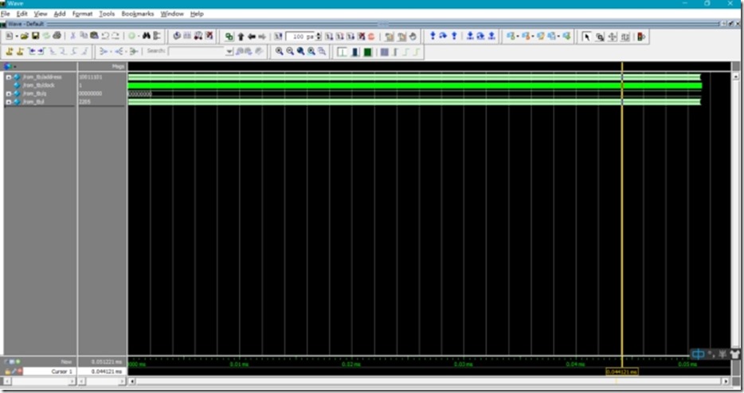Click the Cursor 1 name field
Viewport: 744px width, 393px height.
tap(49, 371)
